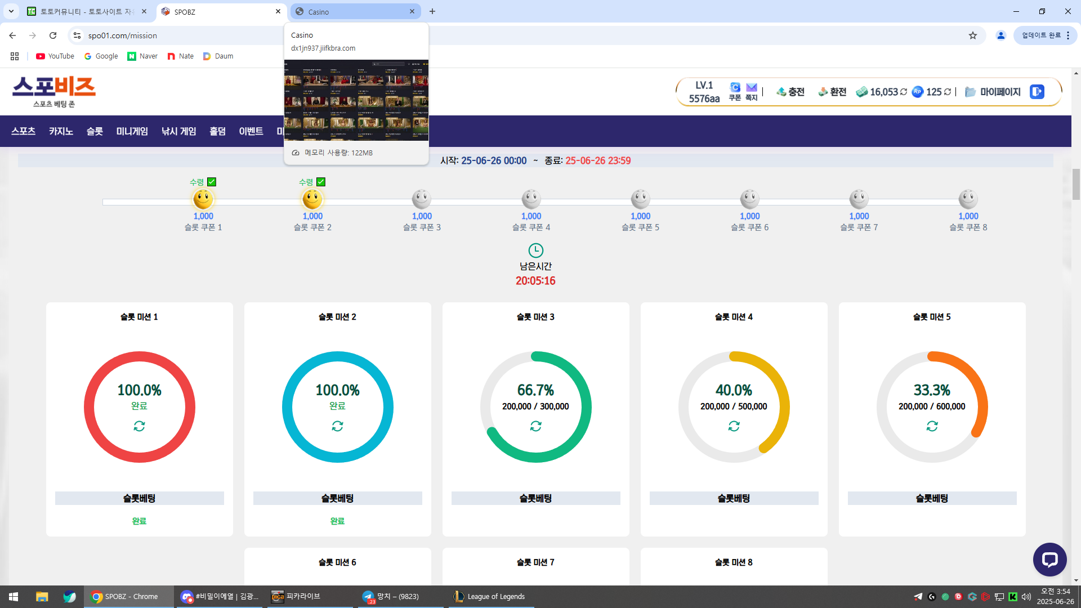The image size is (1081, 608).
Task: Switch to the 토토커뮤니티 browser tab
Action: pyautogui.click(x=87, y=11)
